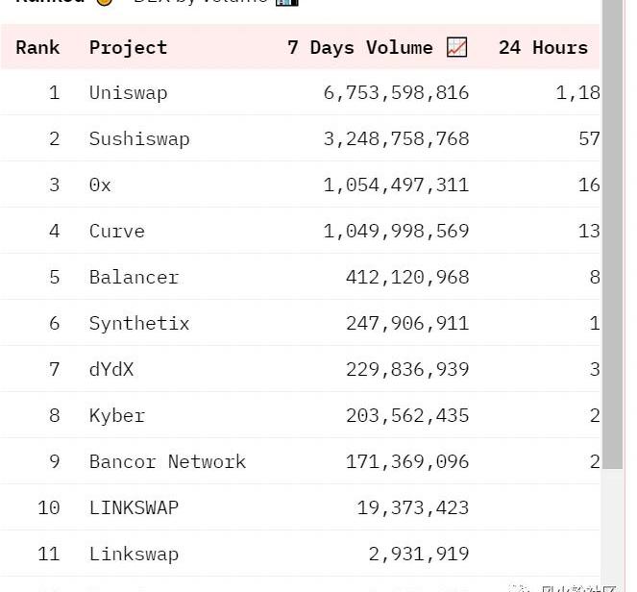This screenshot has width=637, height=592.
Task: Click the 24 Hours column header
Action: 543,47
